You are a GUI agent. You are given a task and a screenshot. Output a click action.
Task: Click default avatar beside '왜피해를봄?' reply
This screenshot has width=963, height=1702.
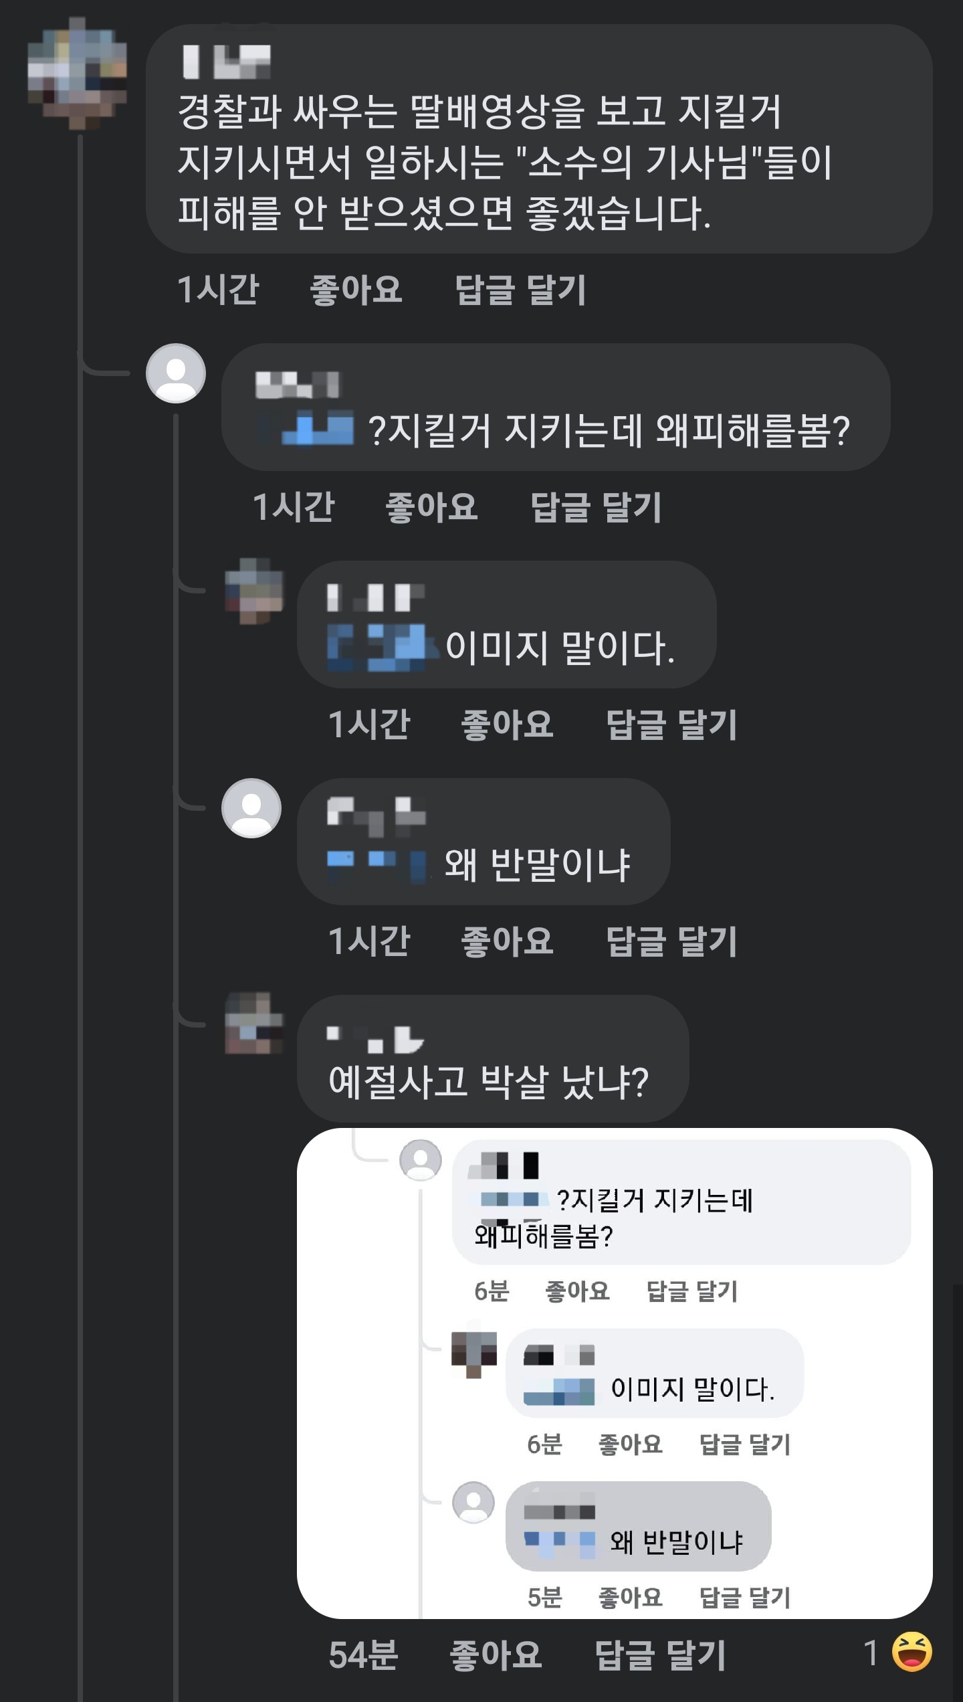click(176, 373)
